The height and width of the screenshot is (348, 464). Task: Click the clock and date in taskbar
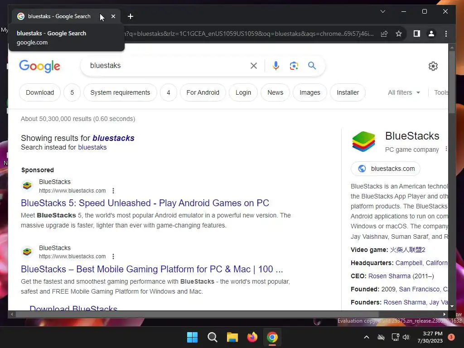point(430,337)
